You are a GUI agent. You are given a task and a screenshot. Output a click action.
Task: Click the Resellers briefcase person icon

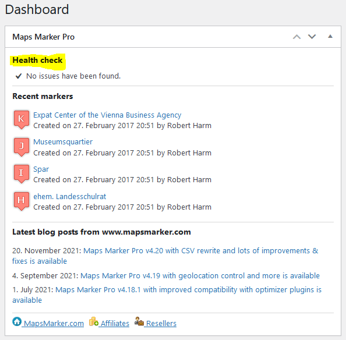tap(139, 321)
